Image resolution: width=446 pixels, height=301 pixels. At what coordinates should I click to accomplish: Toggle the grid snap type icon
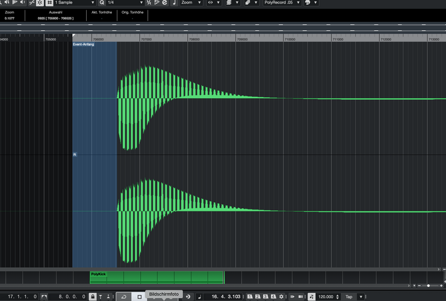[x=49, y=2]
